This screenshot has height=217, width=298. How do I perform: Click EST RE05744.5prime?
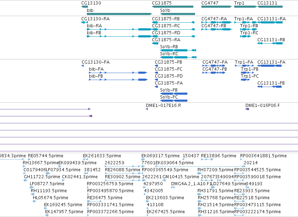(x=29, y=159)
